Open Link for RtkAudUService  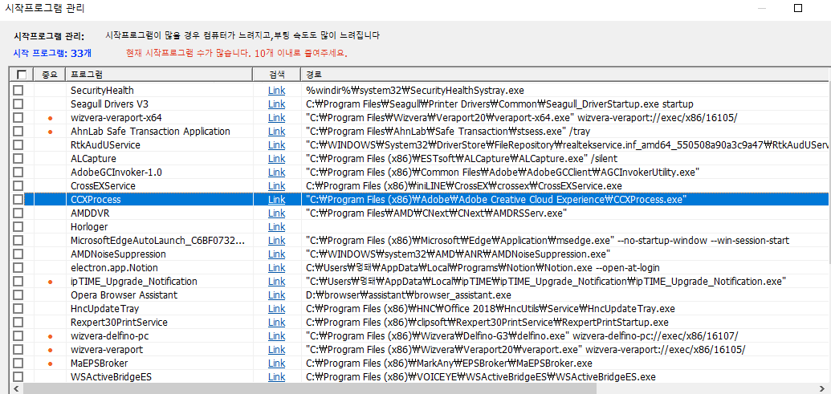pyautogui.click(x=277, y=145)
